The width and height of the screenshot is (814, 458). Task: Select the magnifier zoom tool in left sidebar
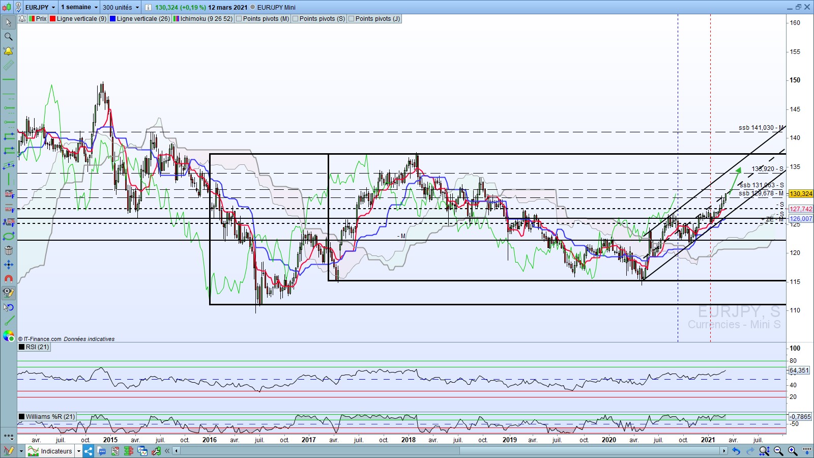(9, 37)
